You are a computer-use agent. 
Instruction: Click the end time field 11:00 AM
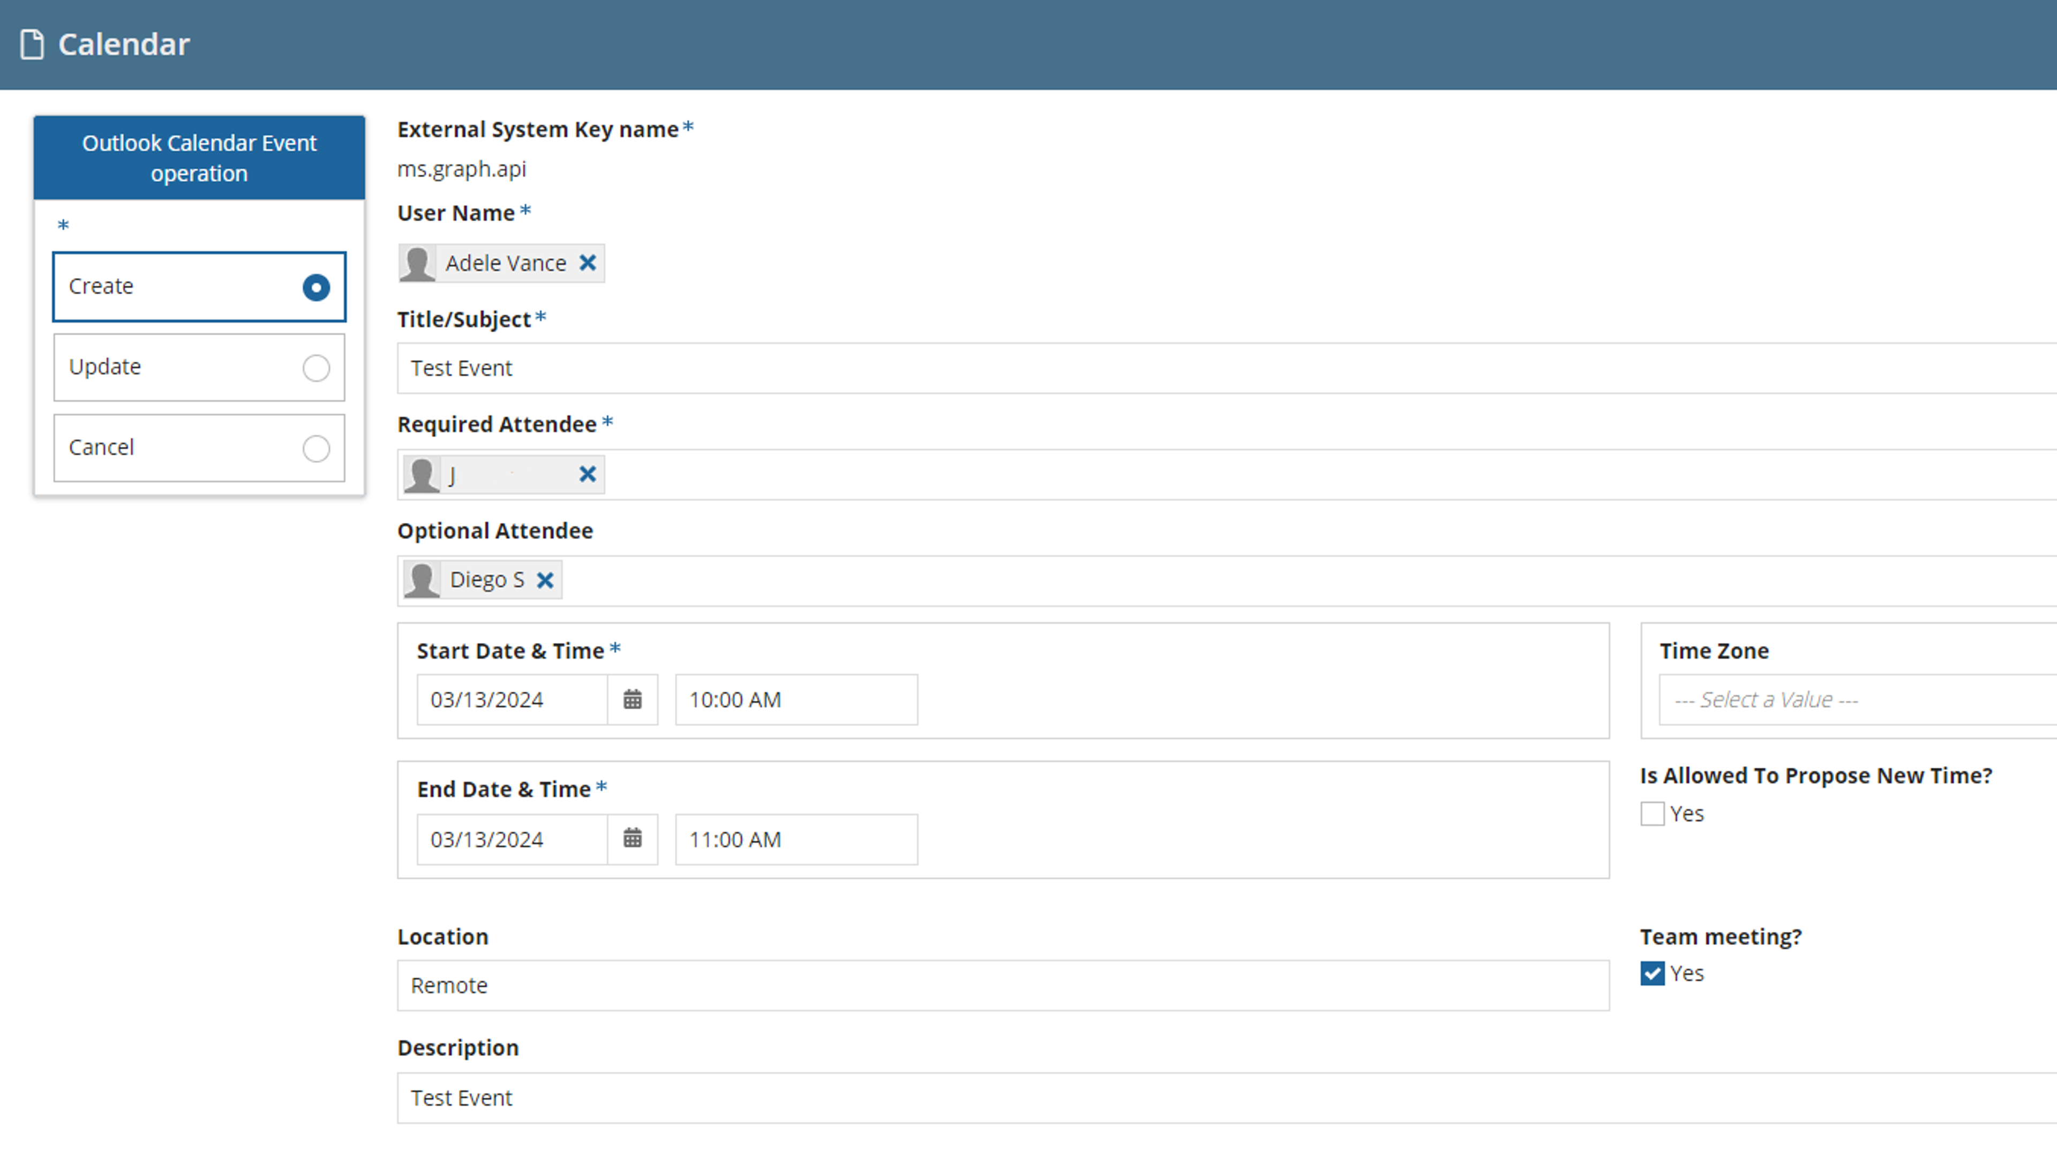796,838
